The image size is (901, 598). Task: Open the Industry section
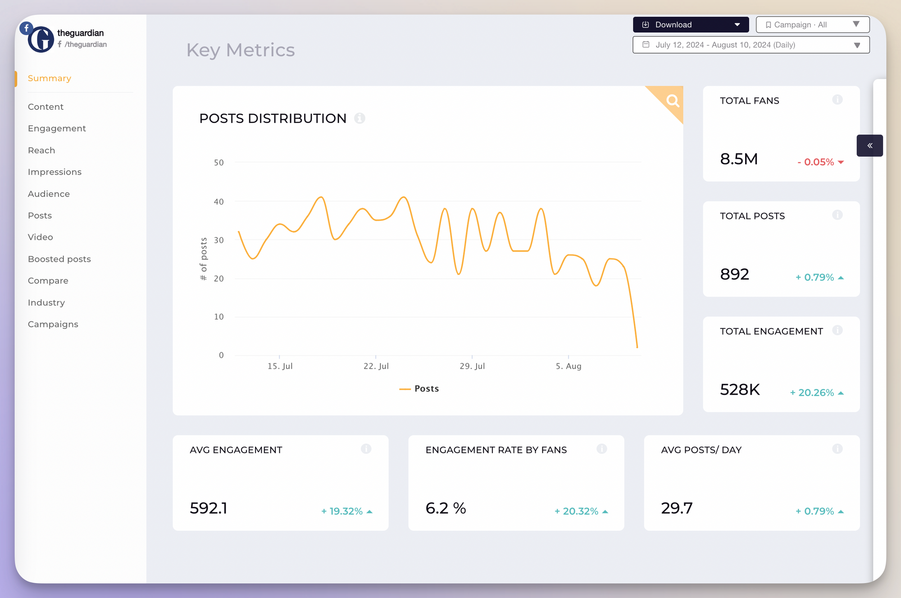tap(46, 302)
